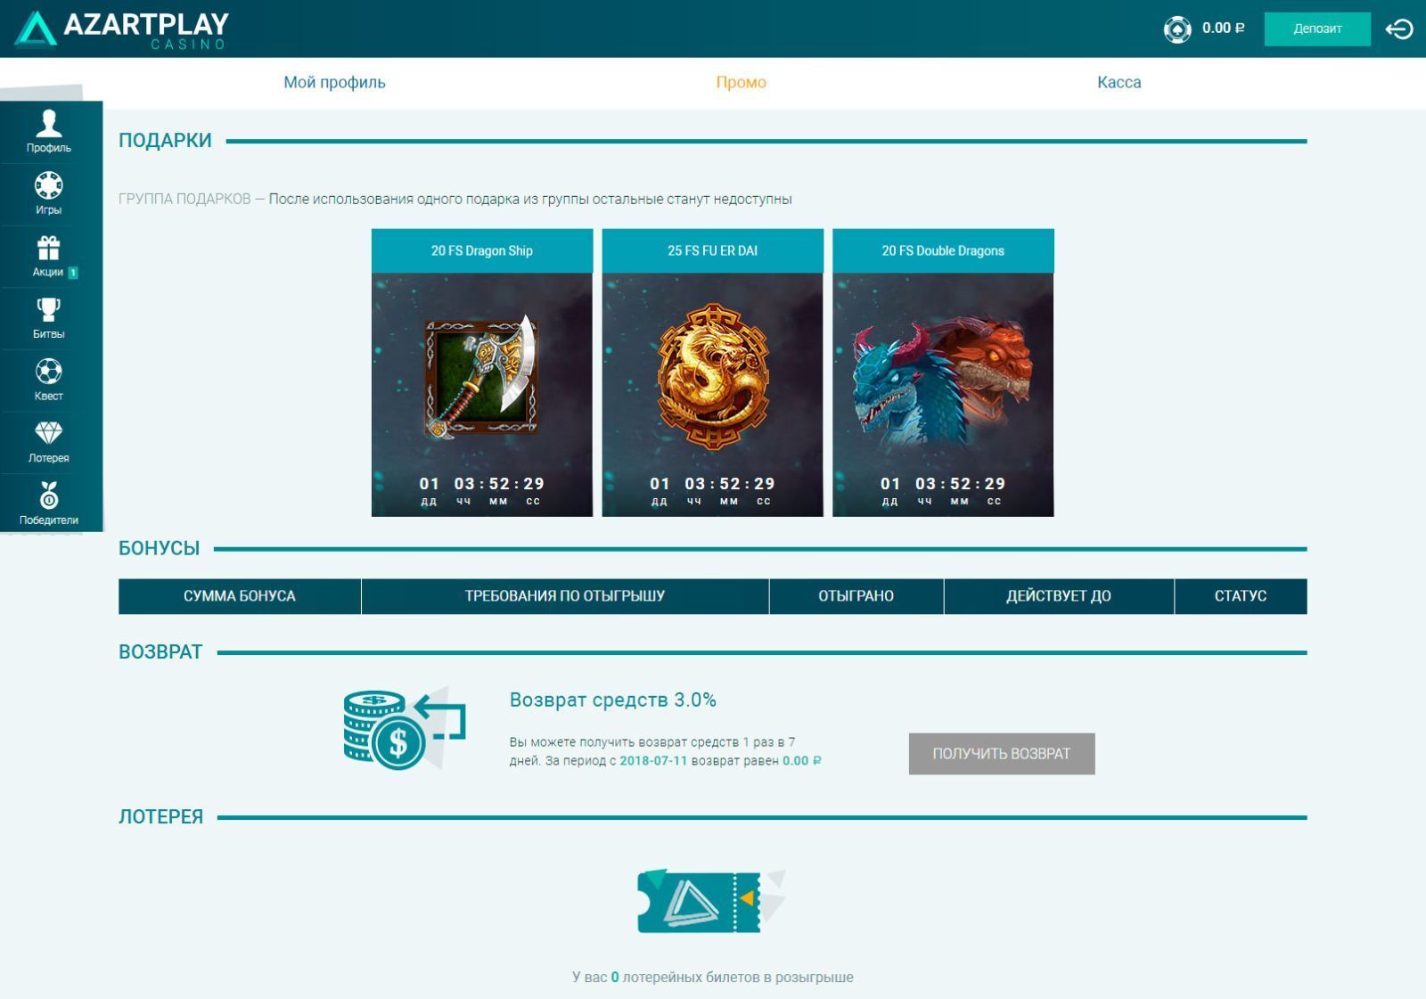
Task: Click the ПОДАРКИ section heading
Action: [165, 141]
